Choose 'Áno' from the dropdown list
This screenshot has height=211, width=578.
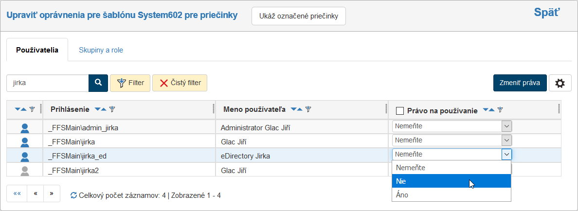(x=451, y=195)
